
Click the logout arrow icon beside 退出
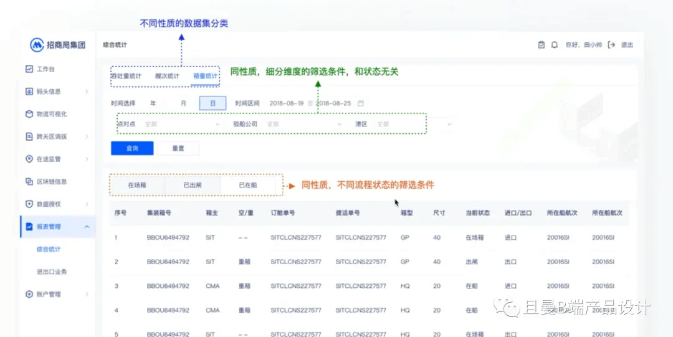click(x=612, y=45)
